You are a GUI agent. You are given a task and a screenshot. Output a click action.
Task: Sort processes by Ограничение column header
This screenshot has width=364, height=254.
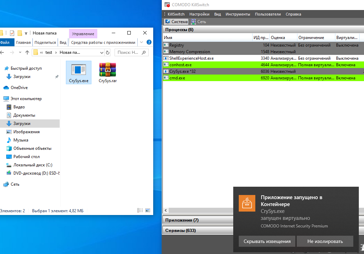[316, 38]
